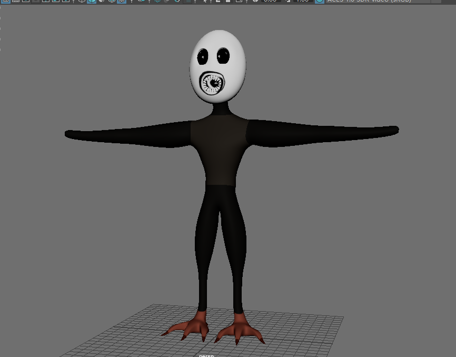Toggle the viewport grid display icon
This screenshot has width=456, height=357.
[5, 1]
